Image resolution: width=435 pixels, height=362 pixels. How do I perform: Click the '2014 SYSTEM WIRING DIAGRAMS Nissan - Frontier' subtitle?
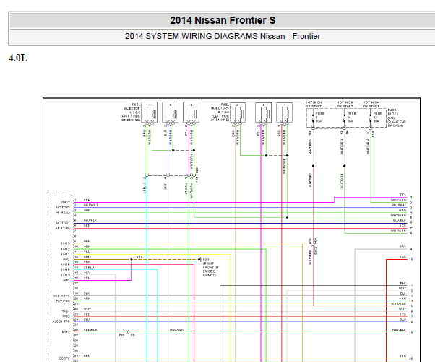(x=223, y=36)
